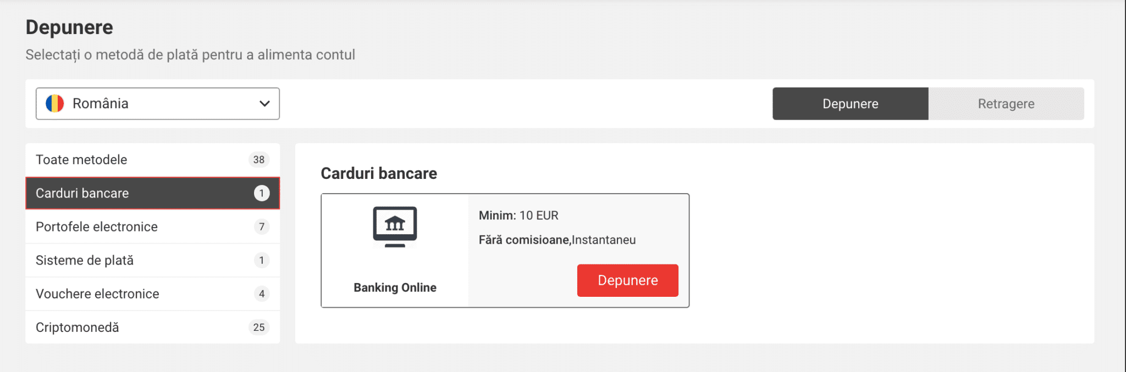The height and width of the screenshot is (372, 1126).
Task: Expand the country dropdown chevron
Action: pos(264,104)
